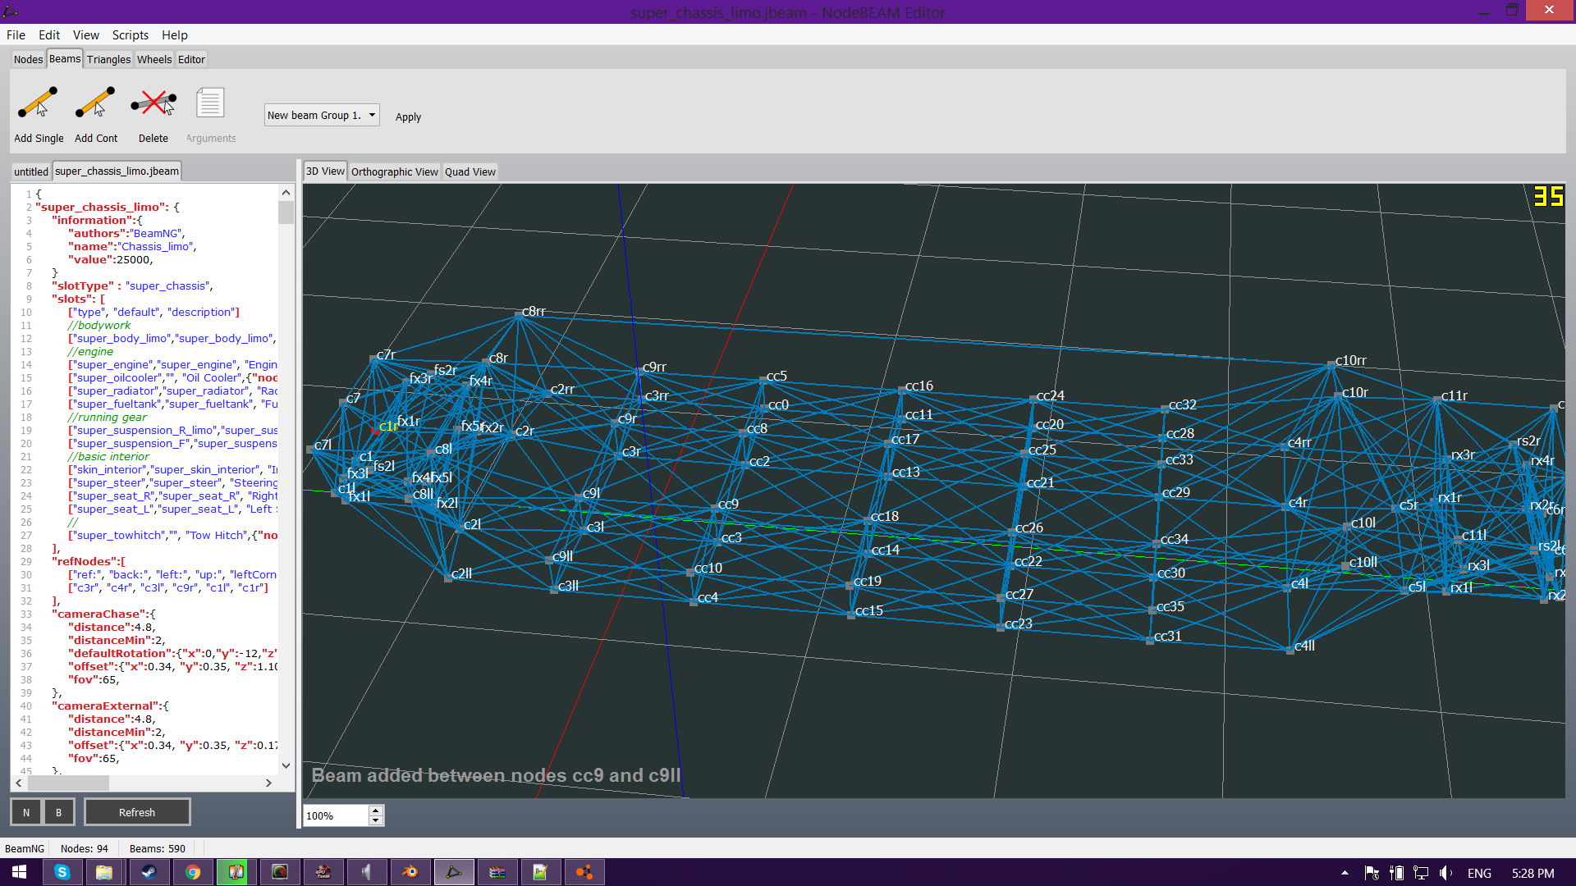The image size is (1576, 886).
Task: Open the Arguments document icon
Action: (210, 104)
